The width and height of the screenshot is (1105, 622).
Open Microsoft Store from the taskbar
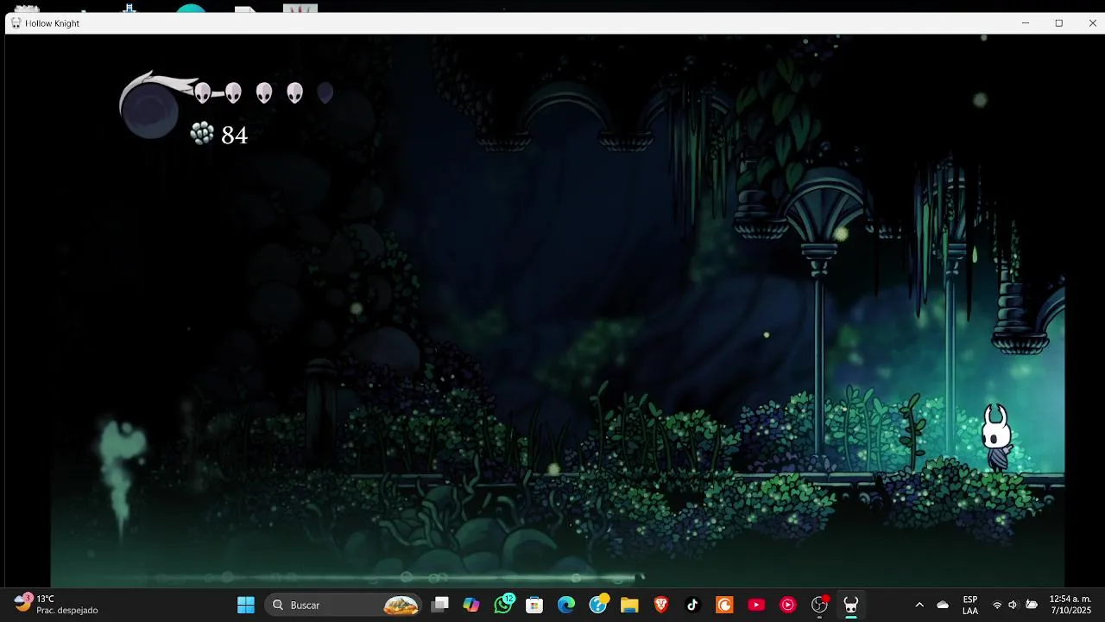coord(534,605)
